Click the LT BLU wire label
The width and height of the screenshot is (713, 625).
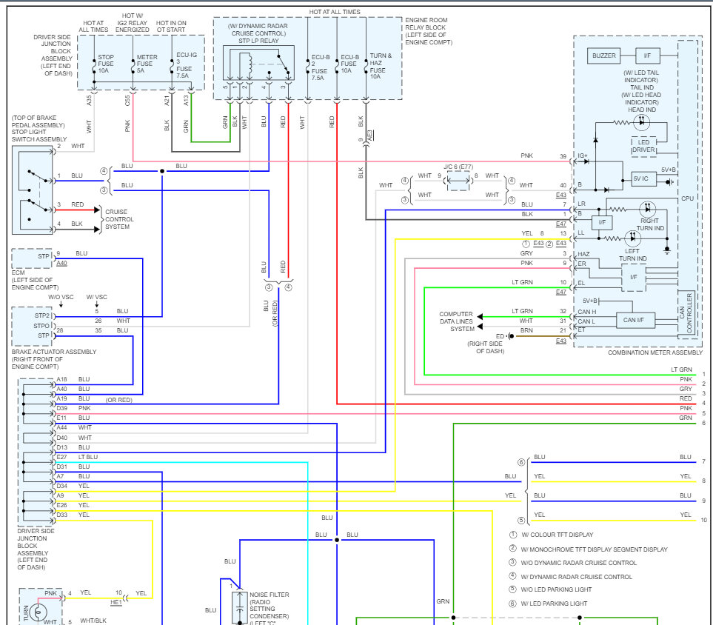[x=88, y=457]
